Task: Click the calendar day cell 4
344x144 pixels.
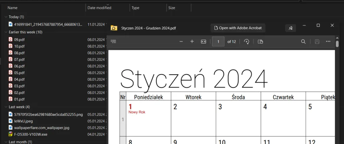Action: click(x=283, y=118)
